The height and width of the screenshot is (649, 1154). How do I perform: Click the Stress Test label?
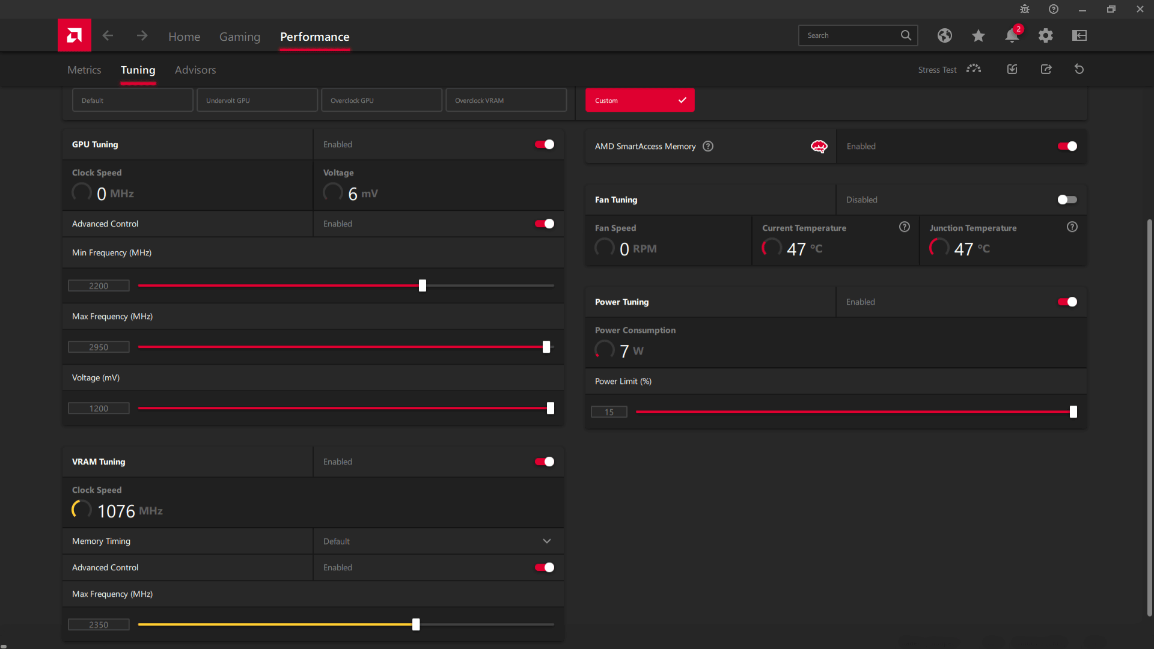pos(937,70)
